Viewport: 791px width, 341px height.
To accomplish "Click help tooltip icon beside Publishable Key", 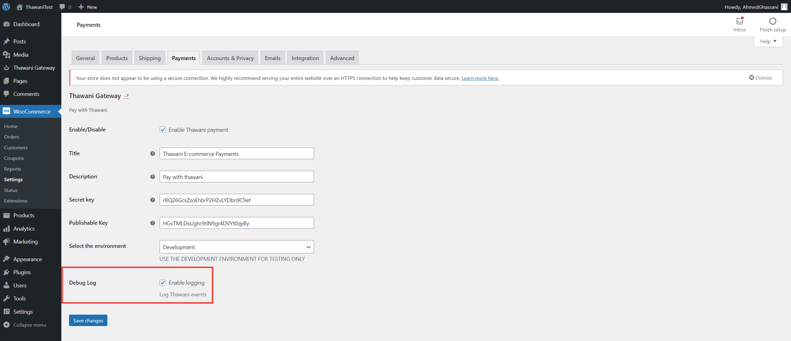I will pyautogui.click(x=152, y=223).
